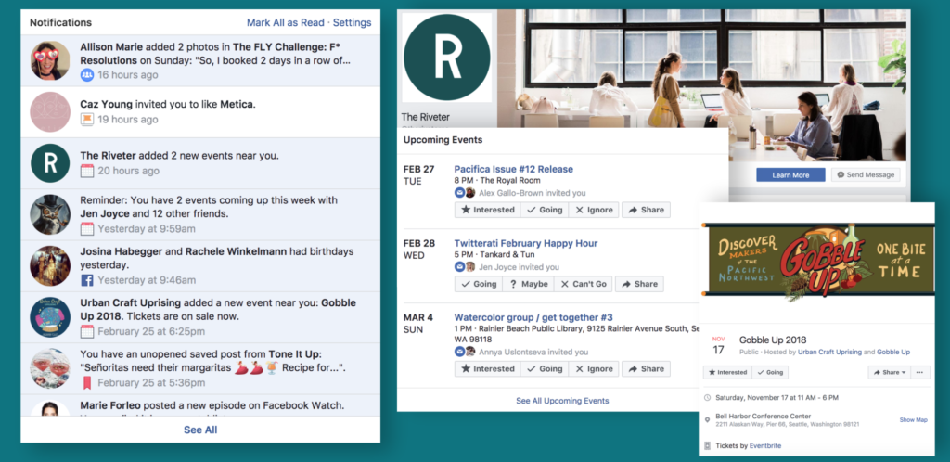Open notification Settings link
The width and height of the screenshot is (950, 462).
pos(352,22)
